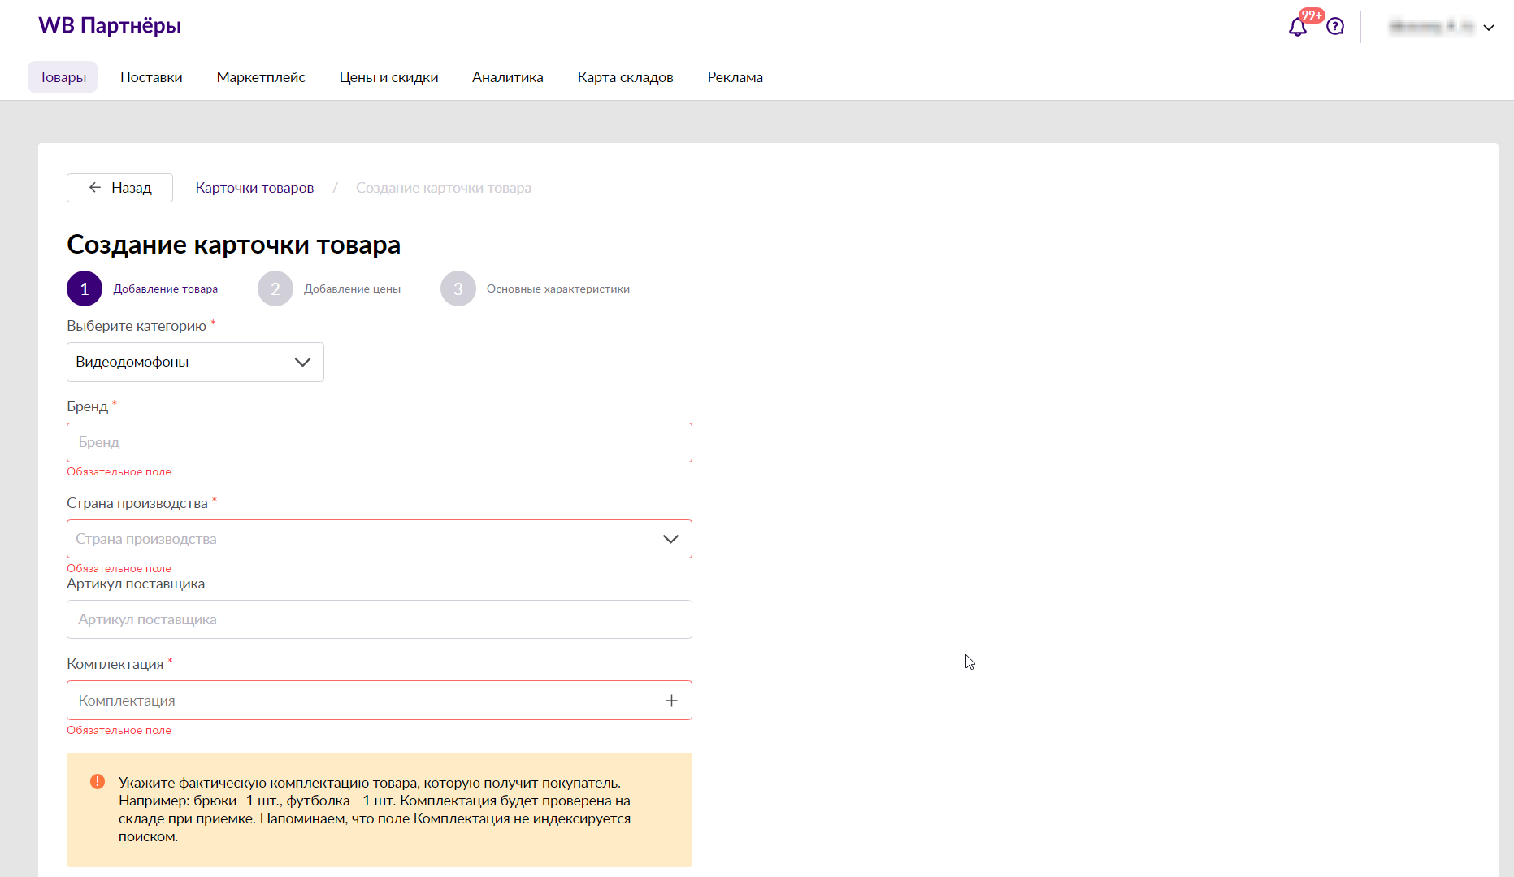Open the Товары tab
1514x877 pixels.
tap(63, 77)
